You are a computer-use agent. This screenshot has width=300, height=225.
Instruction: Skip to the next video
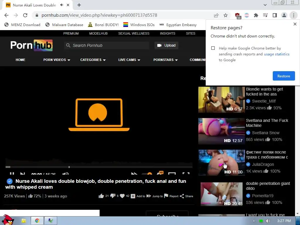pos(23,173)
